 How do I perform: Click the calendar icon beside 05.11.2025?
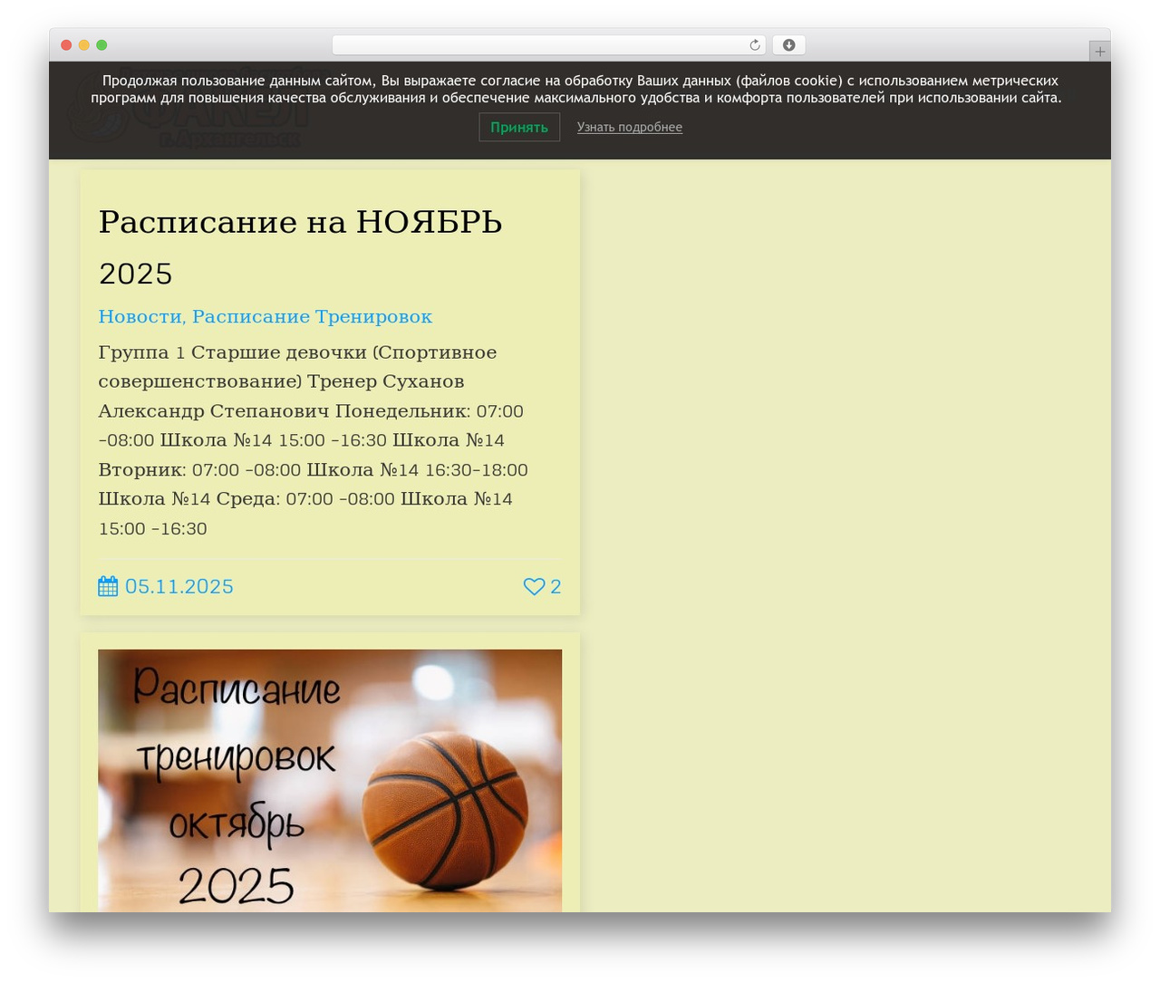click(x=108, y=586)
